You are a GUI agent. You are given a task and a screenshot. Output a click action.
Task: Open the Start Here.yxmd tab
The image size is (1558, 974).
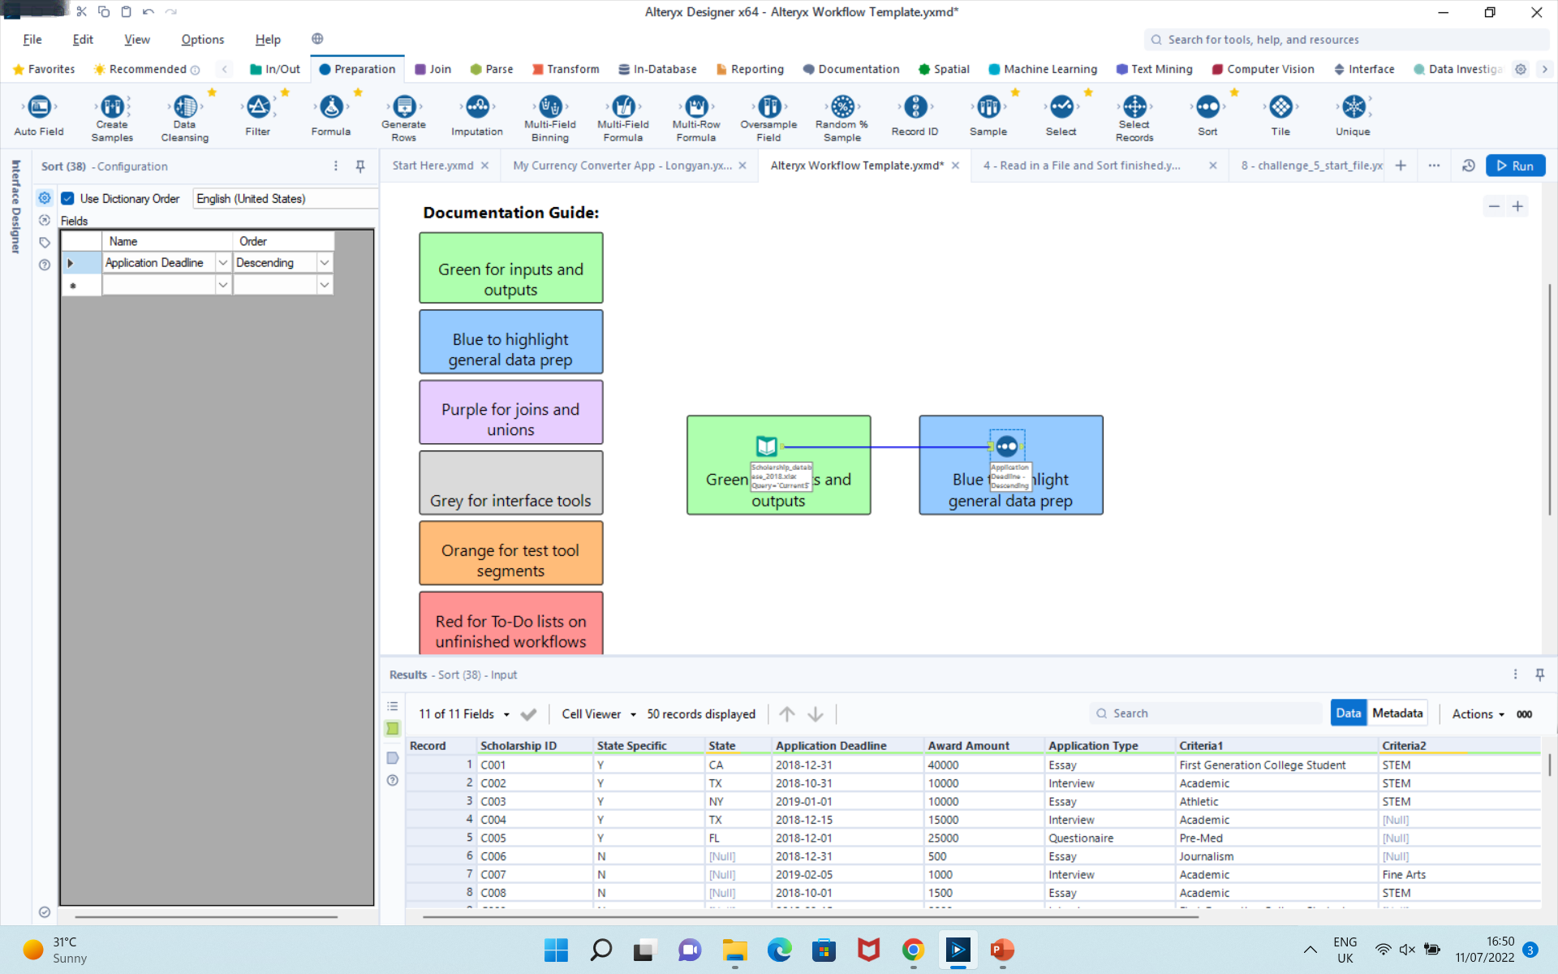click(x=433, y=166)
